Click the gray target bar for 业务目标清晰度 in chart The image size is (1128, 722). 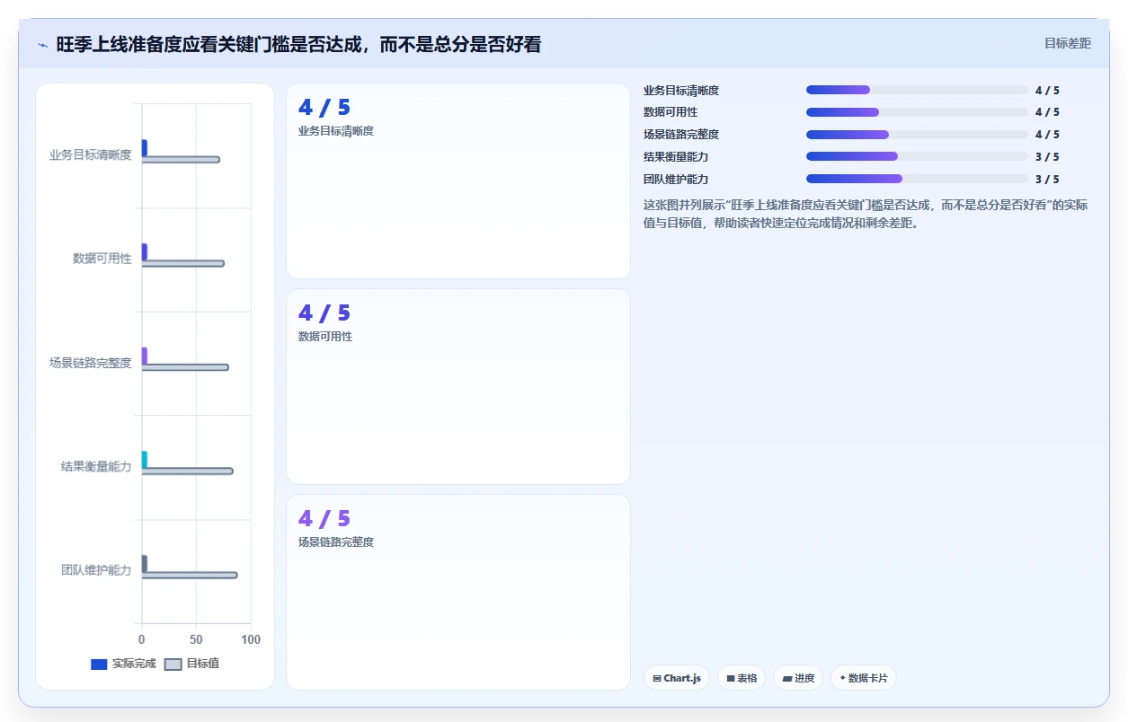pyautogui.click(x=181, y=160)
